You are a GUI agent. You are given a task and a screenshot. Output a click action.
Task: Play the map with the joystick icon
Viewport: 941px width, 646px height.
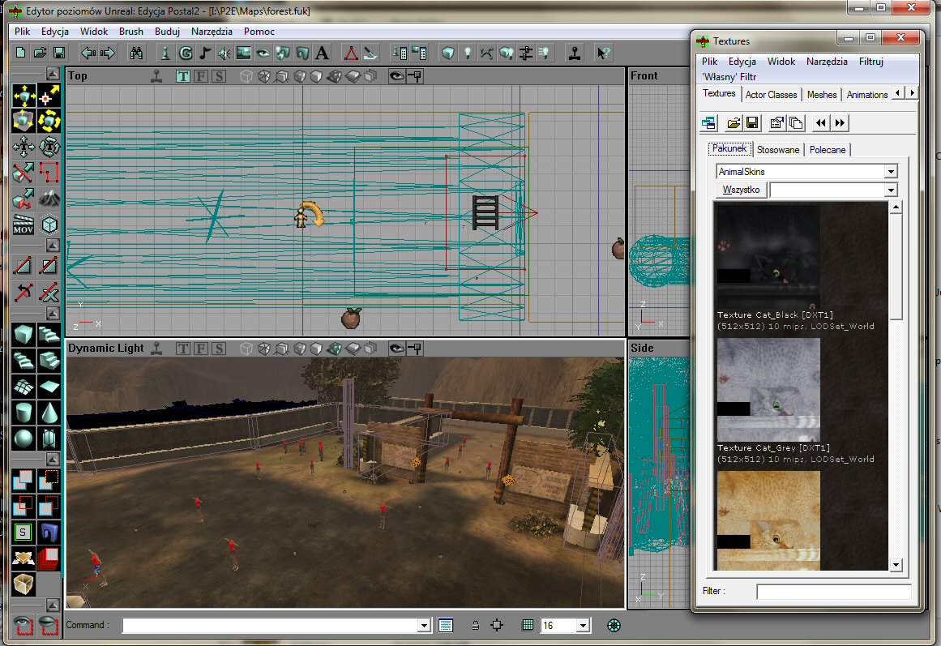point(575,53)
